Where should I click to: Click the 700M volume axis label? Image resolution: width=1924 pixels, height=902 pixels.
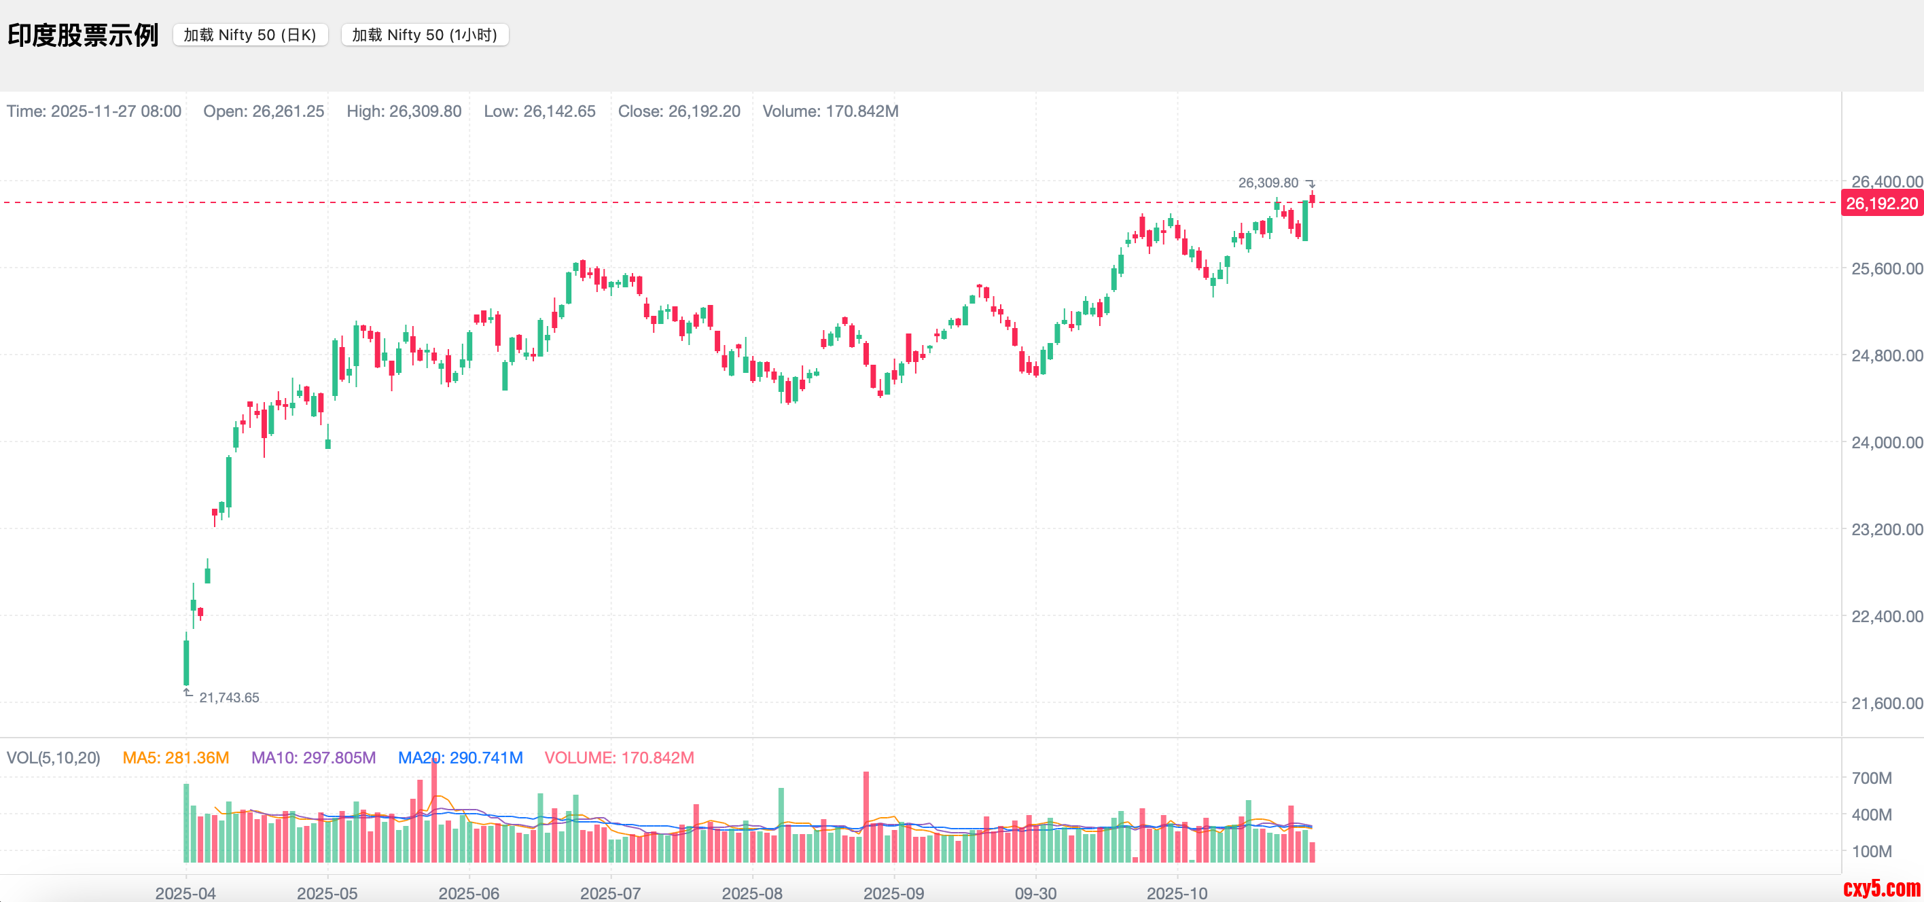1871,778
